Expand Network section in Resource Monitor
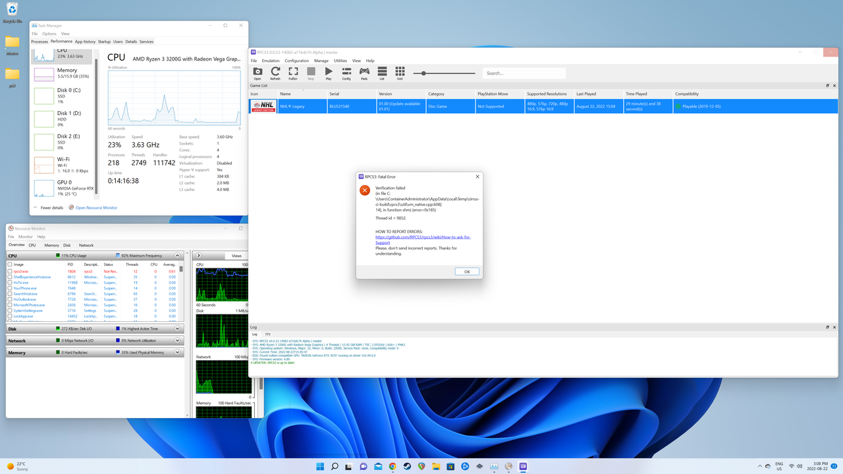 (x=177, y=340)
